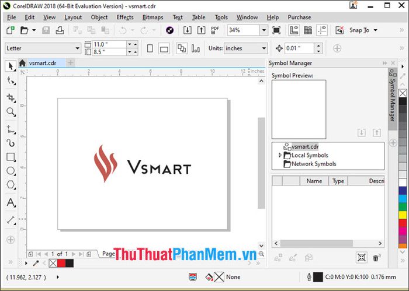Expand the document palette flyout arrow

point(26,263)
